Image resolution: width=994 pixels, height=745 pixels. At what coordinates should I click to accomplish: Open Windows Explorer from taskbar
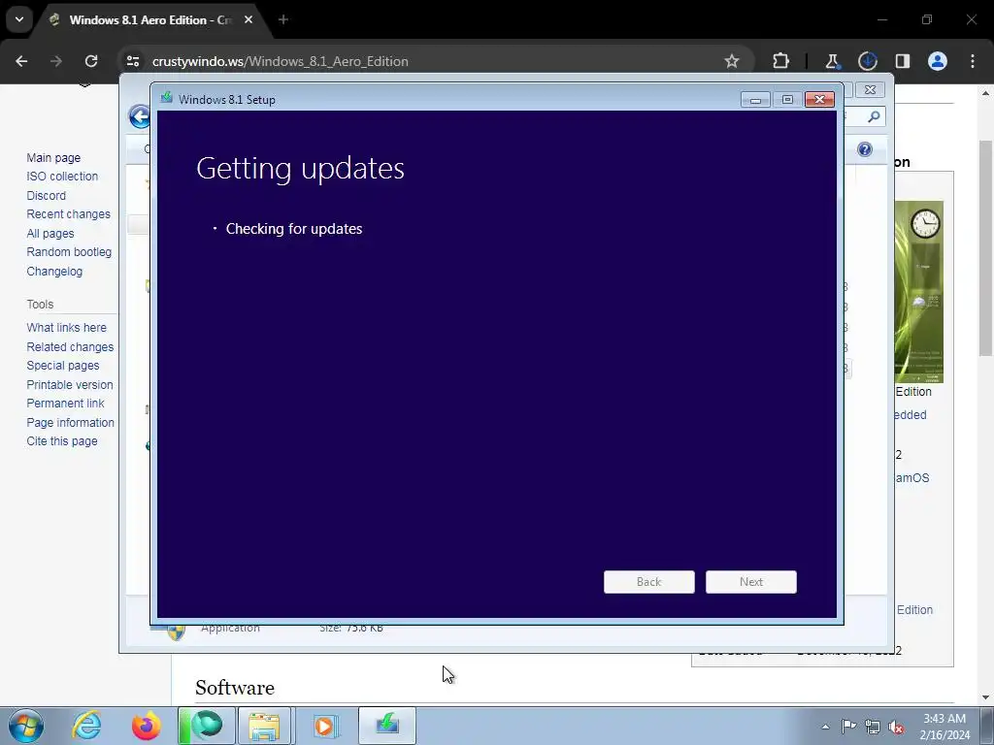pos(264,726)
